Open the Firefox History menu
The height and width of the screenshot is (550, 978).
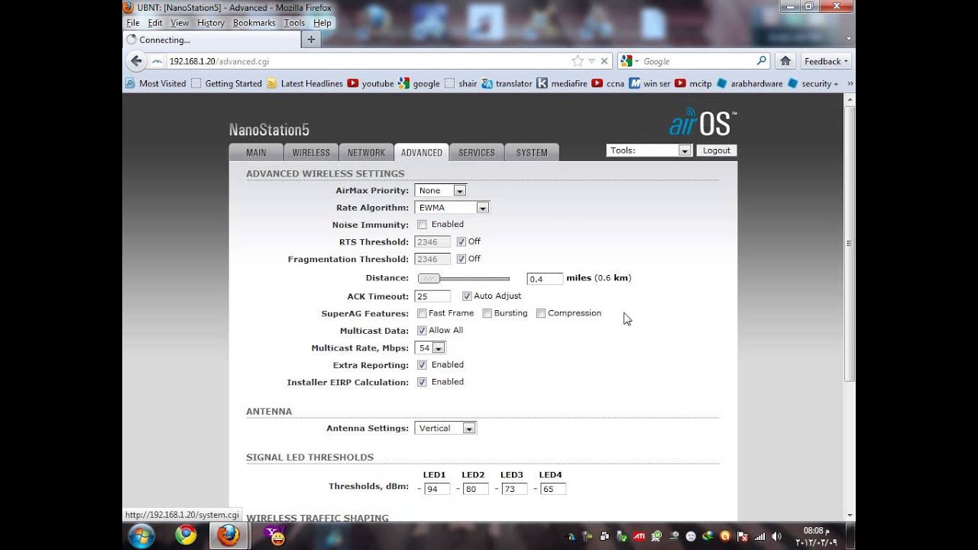tap(211, 23)
